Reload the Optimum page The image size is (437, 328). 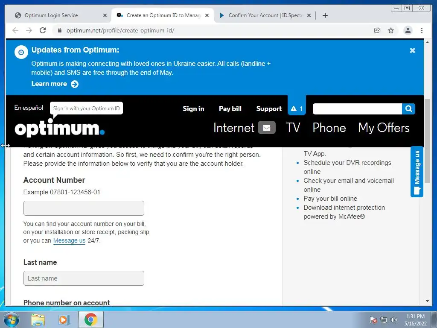click(43, 30)
